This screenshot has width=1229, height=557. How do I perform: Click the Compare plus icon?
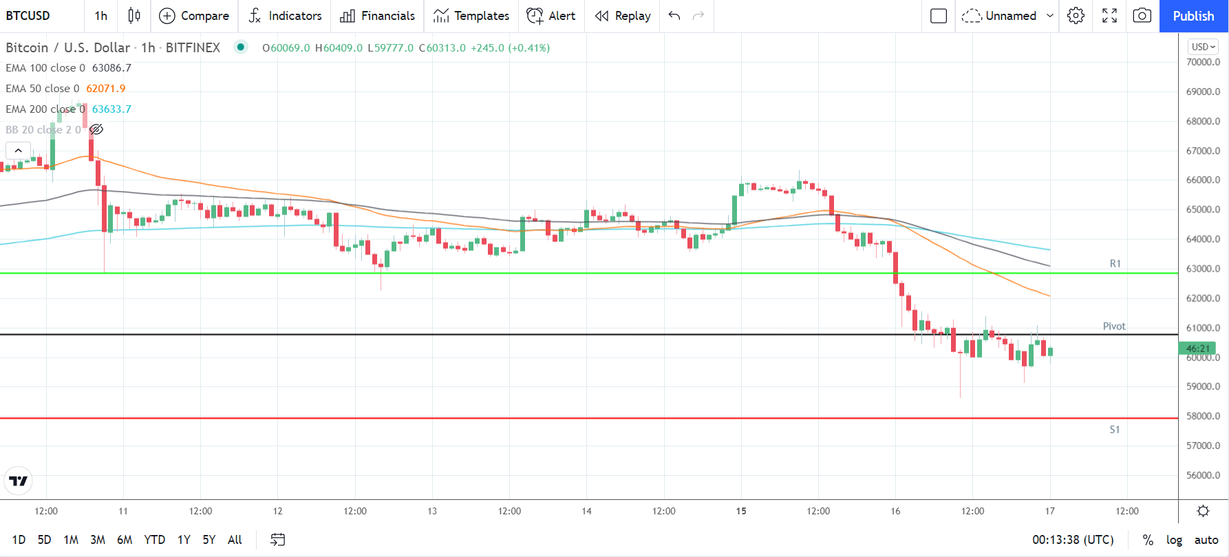tap(167, 16)
